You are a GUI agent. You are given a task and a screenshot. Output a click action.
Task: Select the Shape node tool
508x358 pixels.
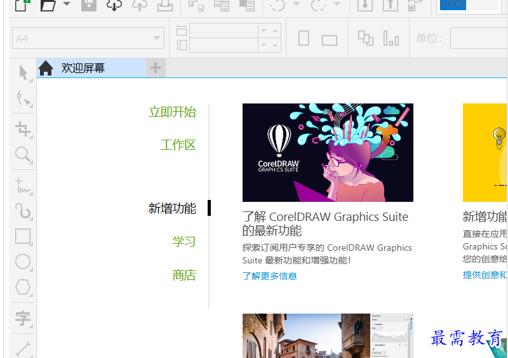[x=23, y=98]
